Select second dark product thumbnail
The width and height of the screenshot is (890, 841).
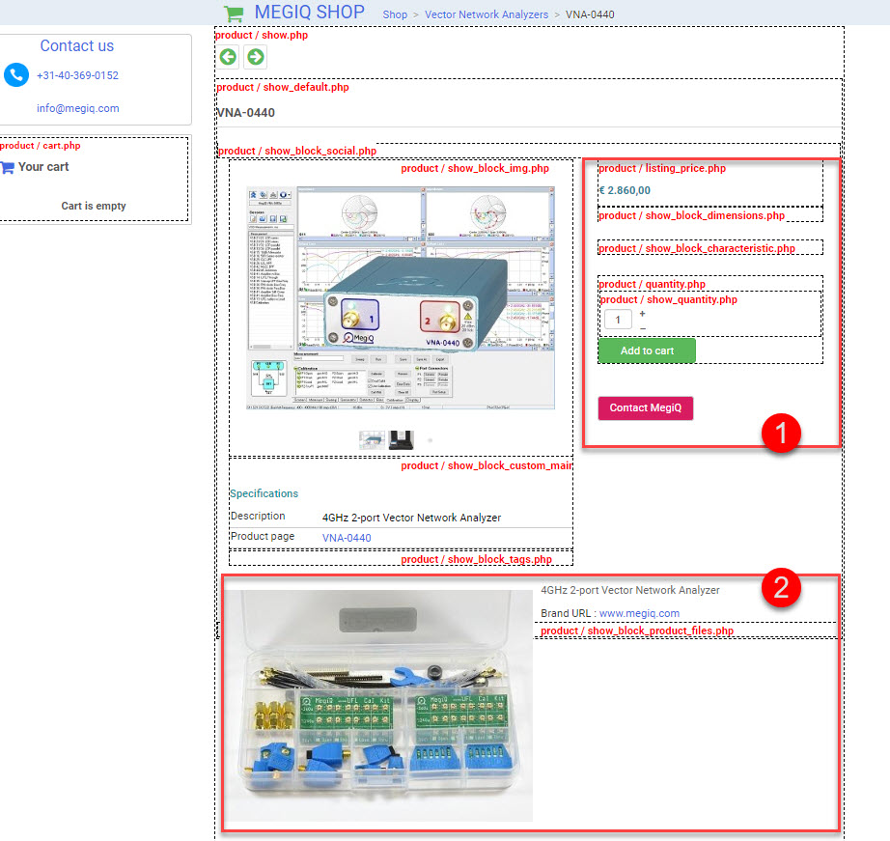coord(402,439)
